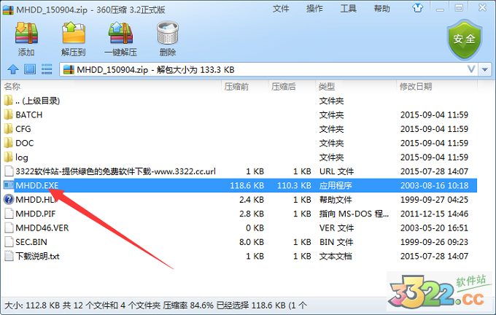Open the 工具 menu

(x=348, y=9)
